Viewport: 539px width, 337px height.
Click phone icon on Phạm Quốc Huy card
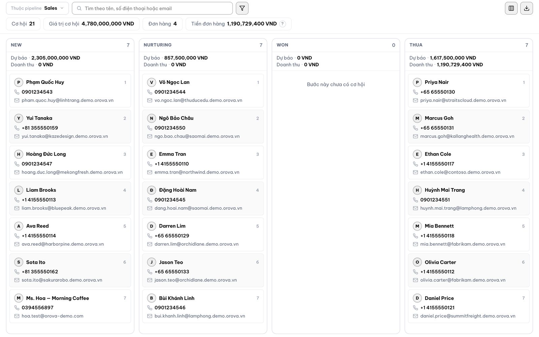tap(17, 92)
